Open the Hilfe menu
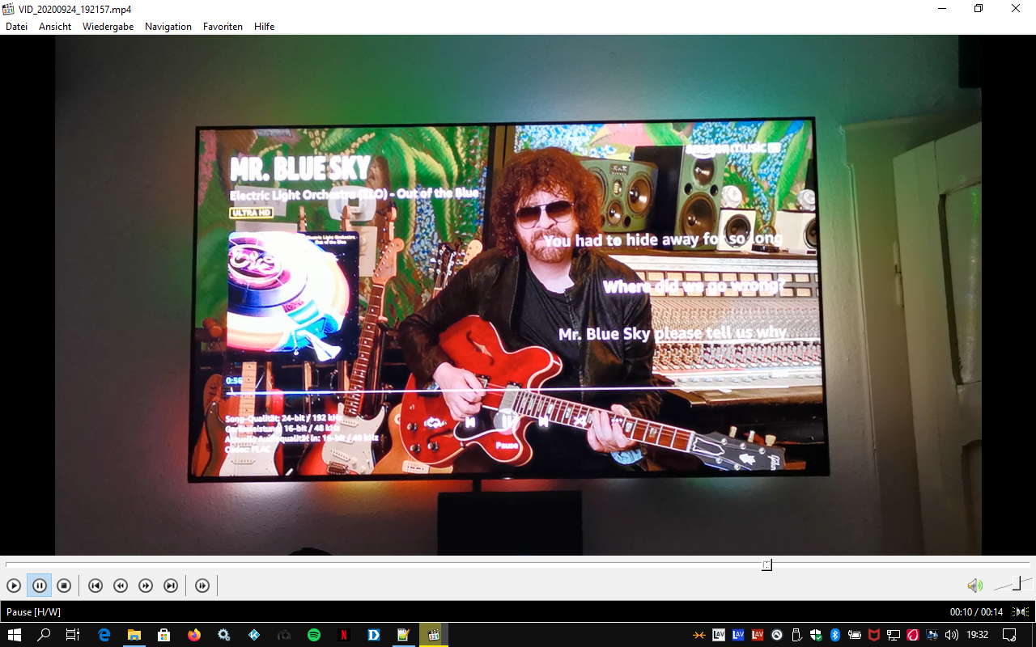The height and width of the screenshot is (647, 1036). pos(264,27)
